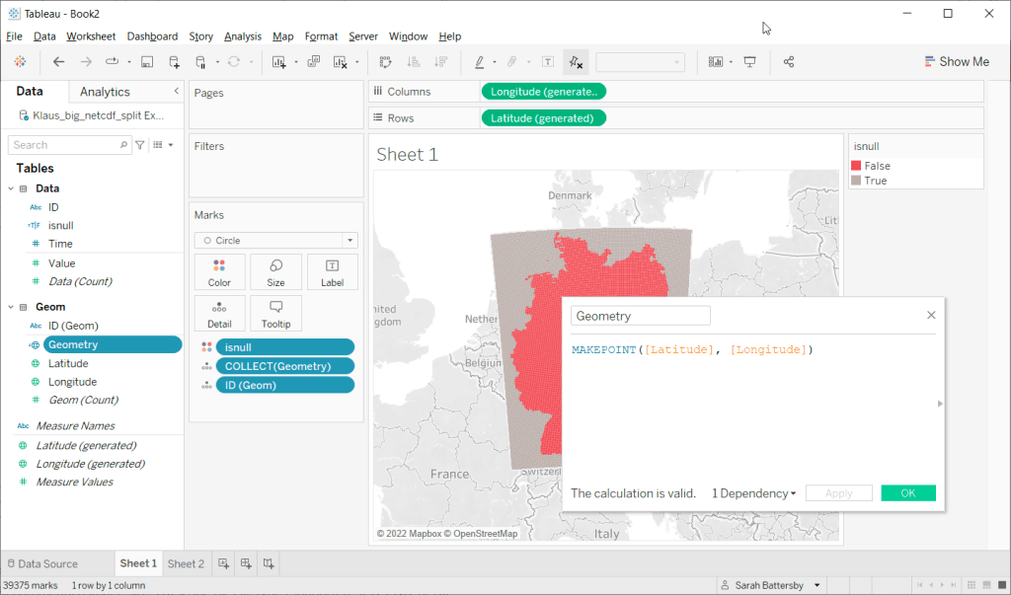Select the isnull pill on Marks card

[x=285, y=347]
